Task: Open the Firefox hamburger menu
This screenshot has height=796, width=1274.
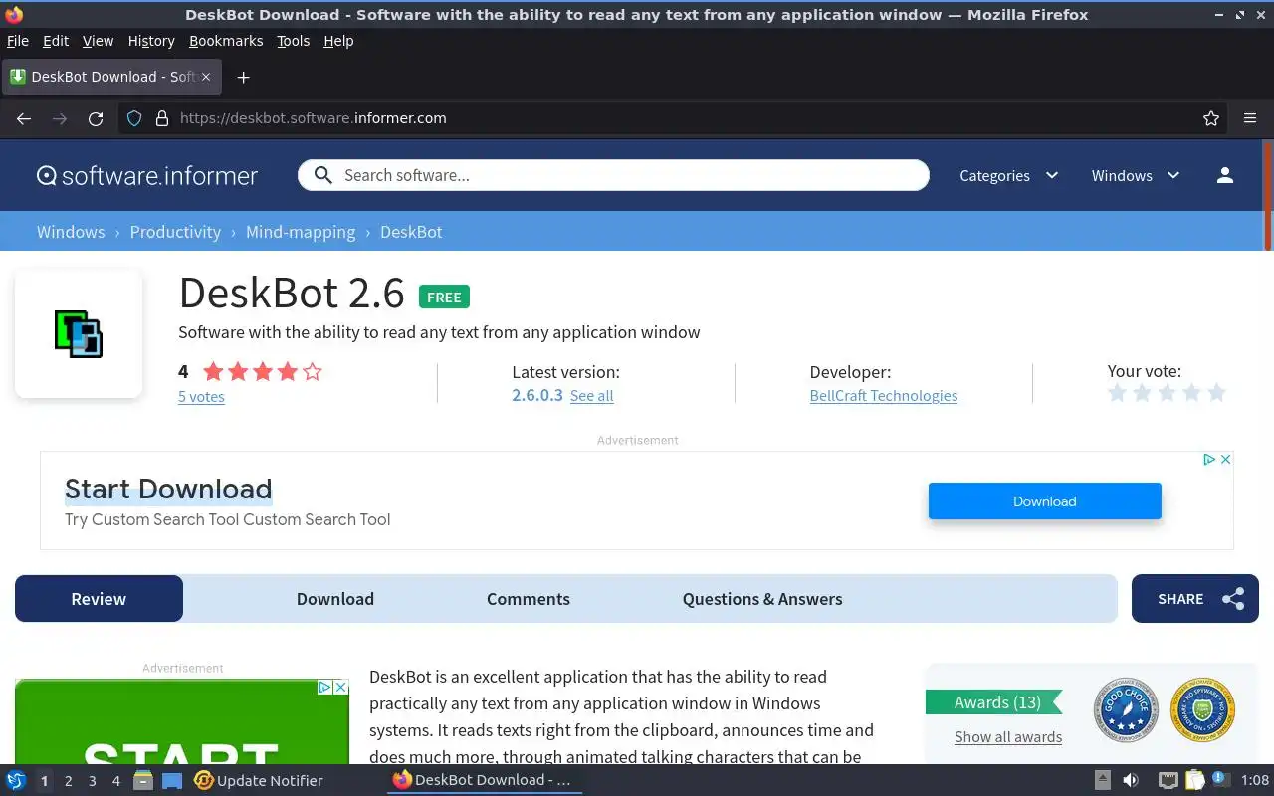Action: click(1250, 118)
